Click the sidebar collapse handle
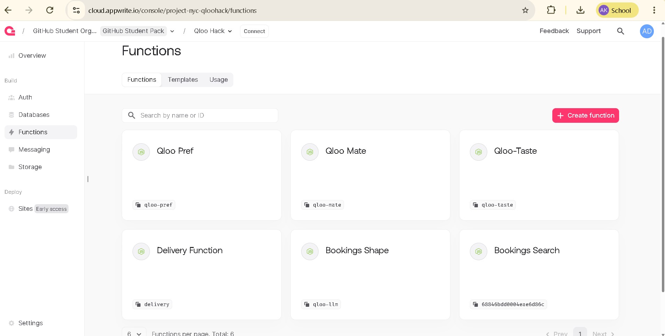This screenshot has height=336, width=665. point(88,179)
